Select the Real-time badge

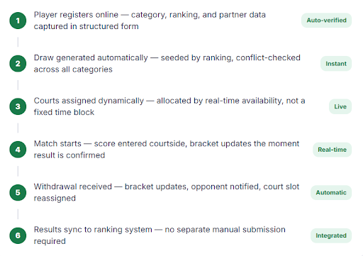click(x=332, y=150)
